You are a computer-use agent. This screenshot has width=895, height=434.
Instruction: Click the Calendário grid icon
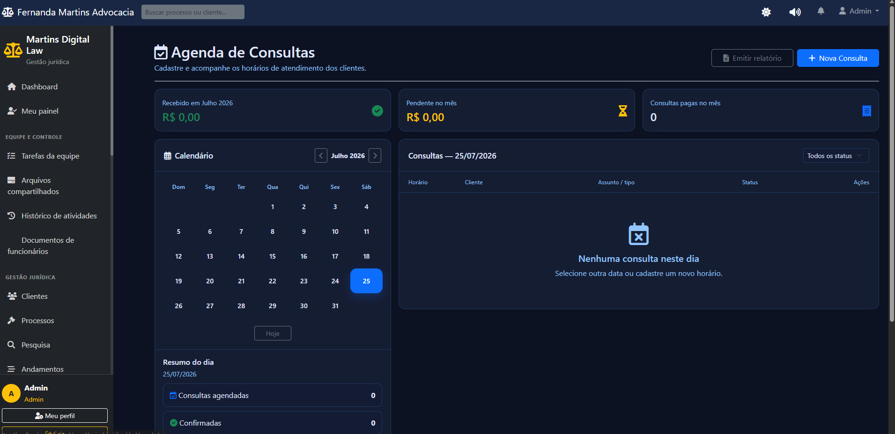click(x=167, y=156)
